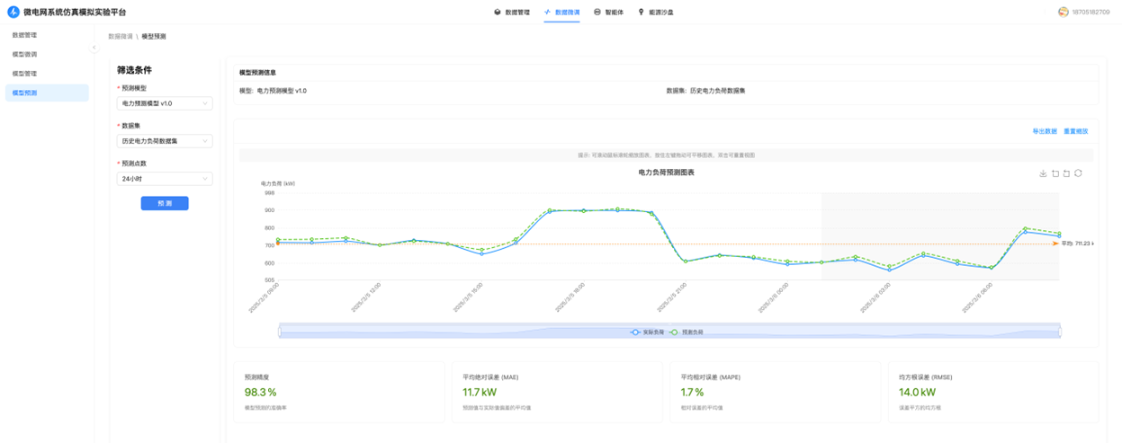Open the 预测点数 24小时 dropdown
This screenshot has height=443, width=1122.
165,179
